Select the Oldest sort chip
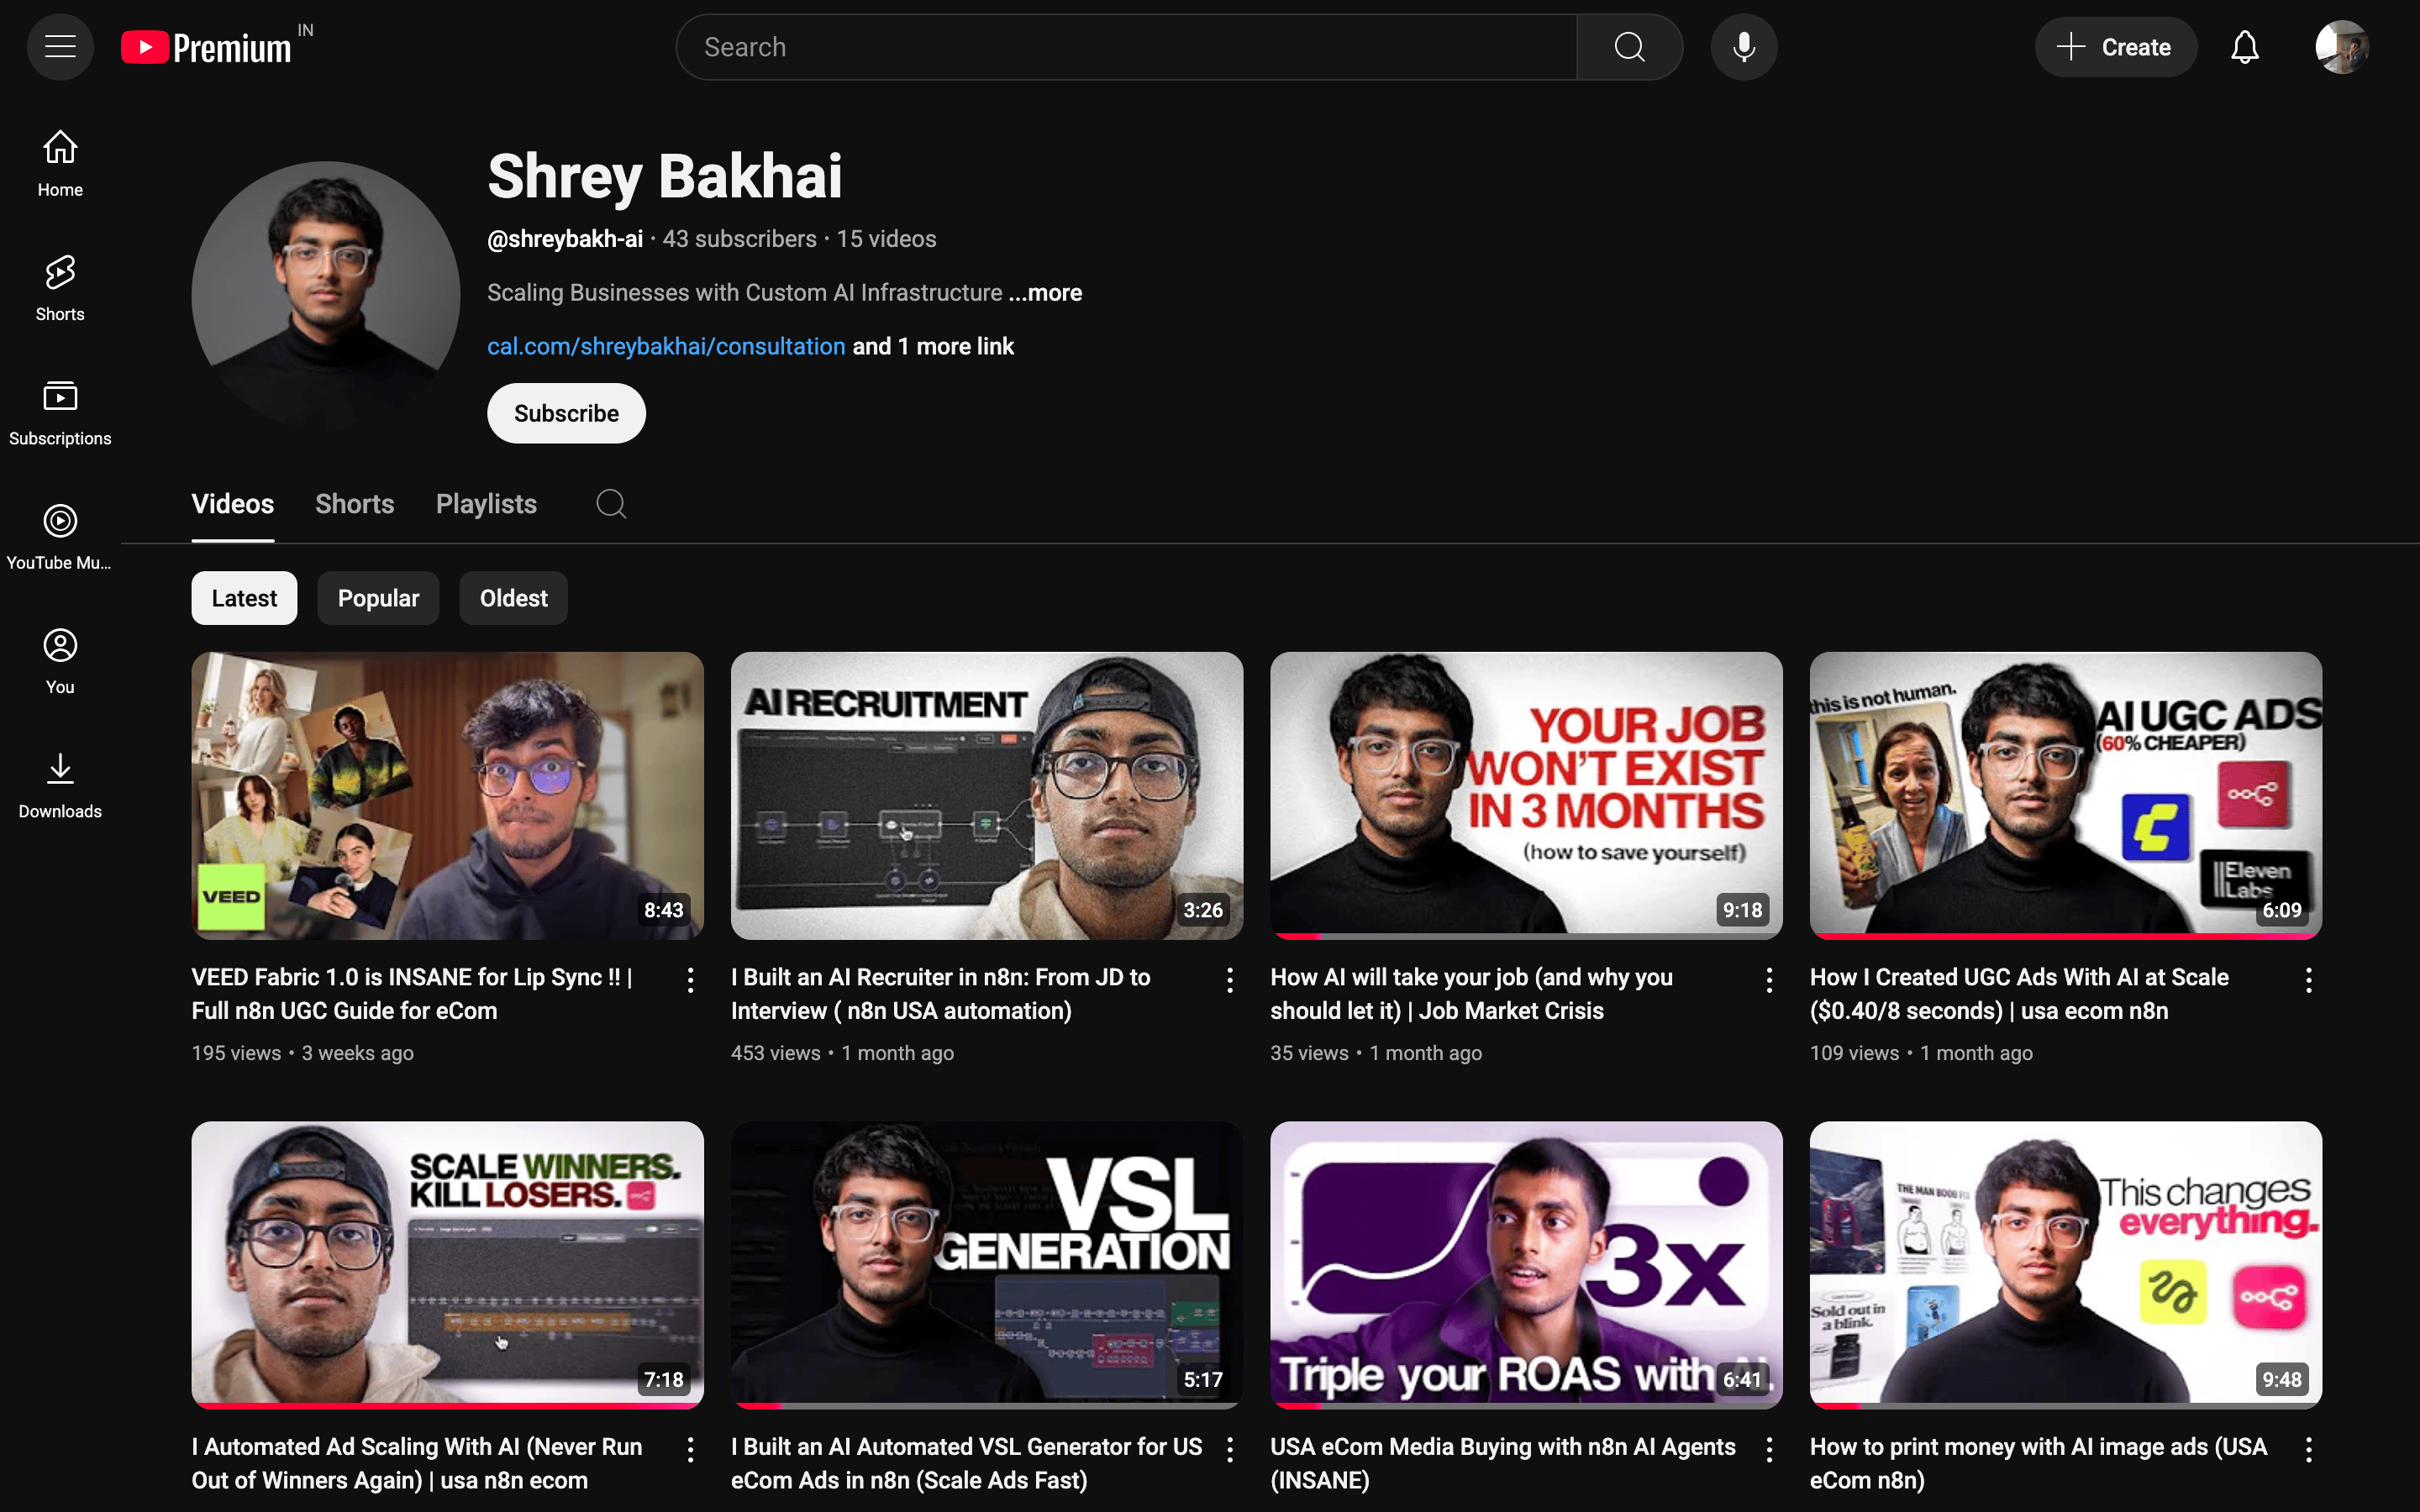The image size is (2420, 1512). pos(513,598)
